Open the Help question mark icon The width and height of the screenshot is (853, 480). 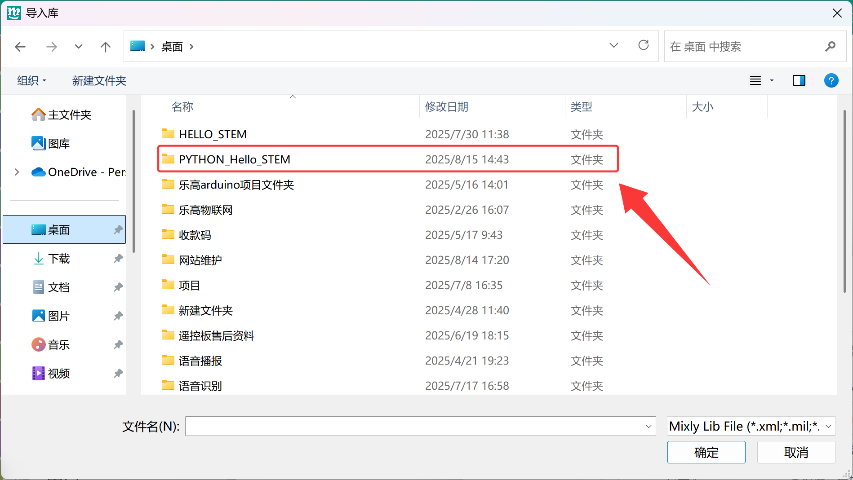[831, 81]
